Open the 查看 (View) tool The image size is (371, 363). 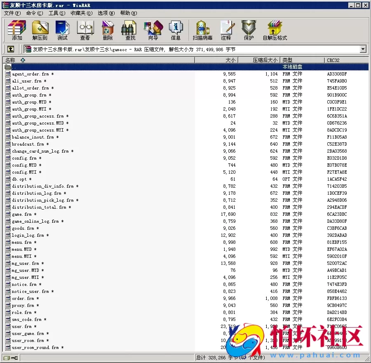tap(85, 31)
